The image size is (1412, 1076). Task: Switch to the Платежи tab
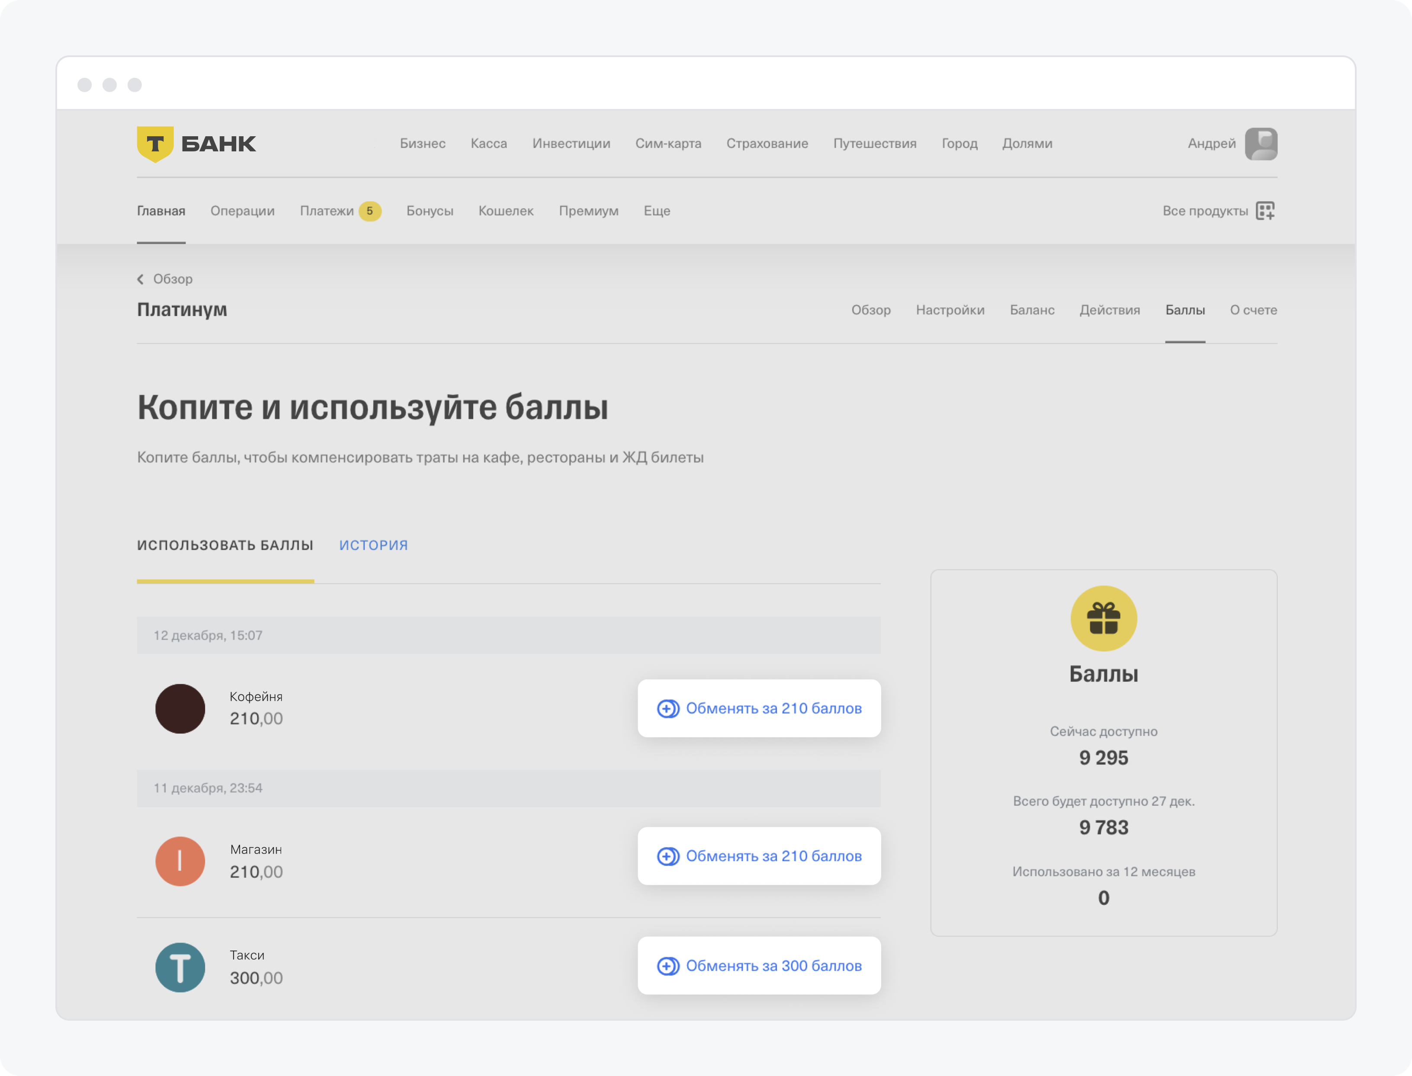(x=327, y=211)
